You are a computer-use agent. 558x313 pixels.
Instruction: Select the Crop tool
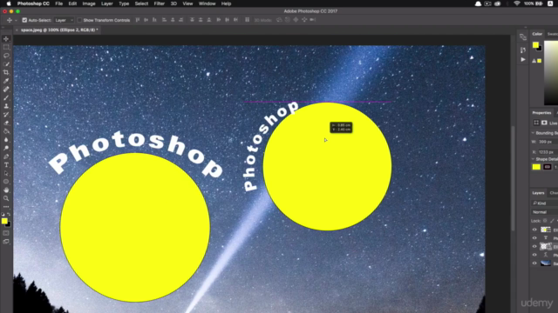pyautogui.click(x=6, y=72)
